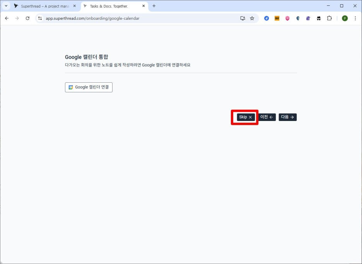Proceed with the 다음 button

(x=287, y=117)
